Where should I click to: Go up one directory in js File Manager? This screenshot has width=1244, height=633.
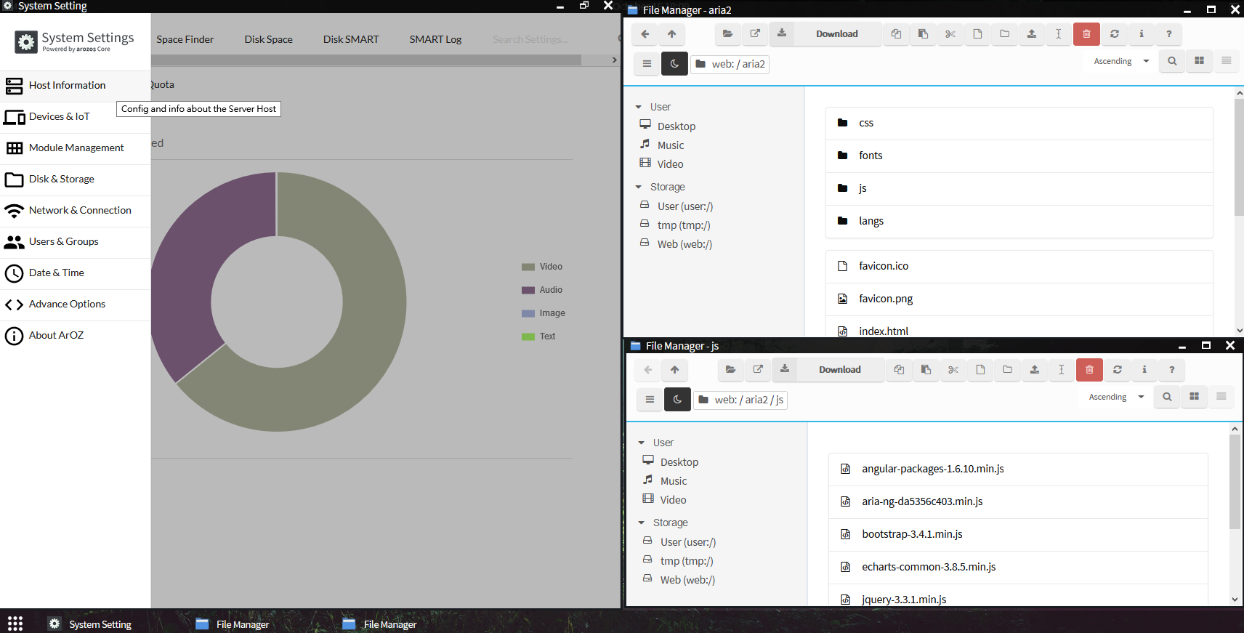[x=674, y=370]
